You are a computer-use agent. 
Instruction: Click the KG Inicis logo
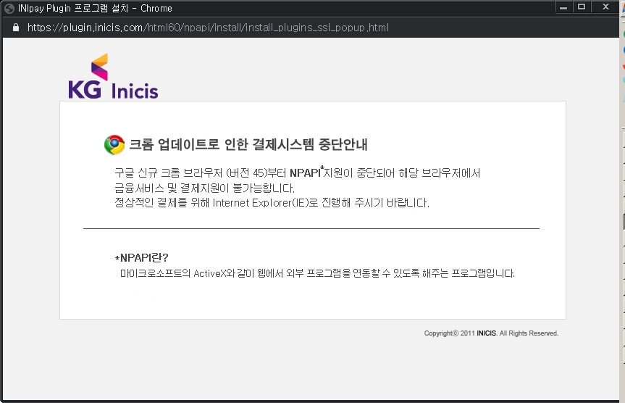coord(113,76)
